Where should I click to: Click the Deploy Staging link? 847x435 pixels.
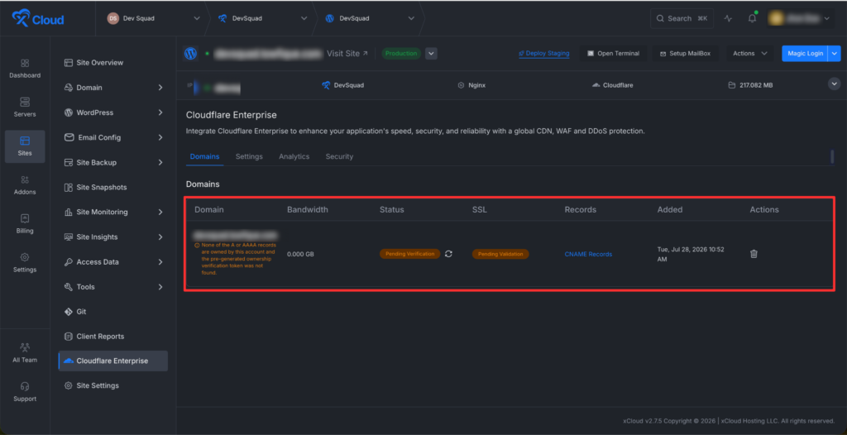[x=544, y=54]
